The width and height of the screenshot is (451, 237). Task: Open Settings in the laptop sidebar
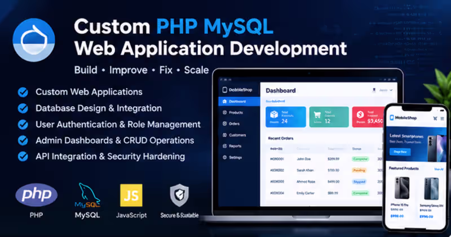pos(239,157)
